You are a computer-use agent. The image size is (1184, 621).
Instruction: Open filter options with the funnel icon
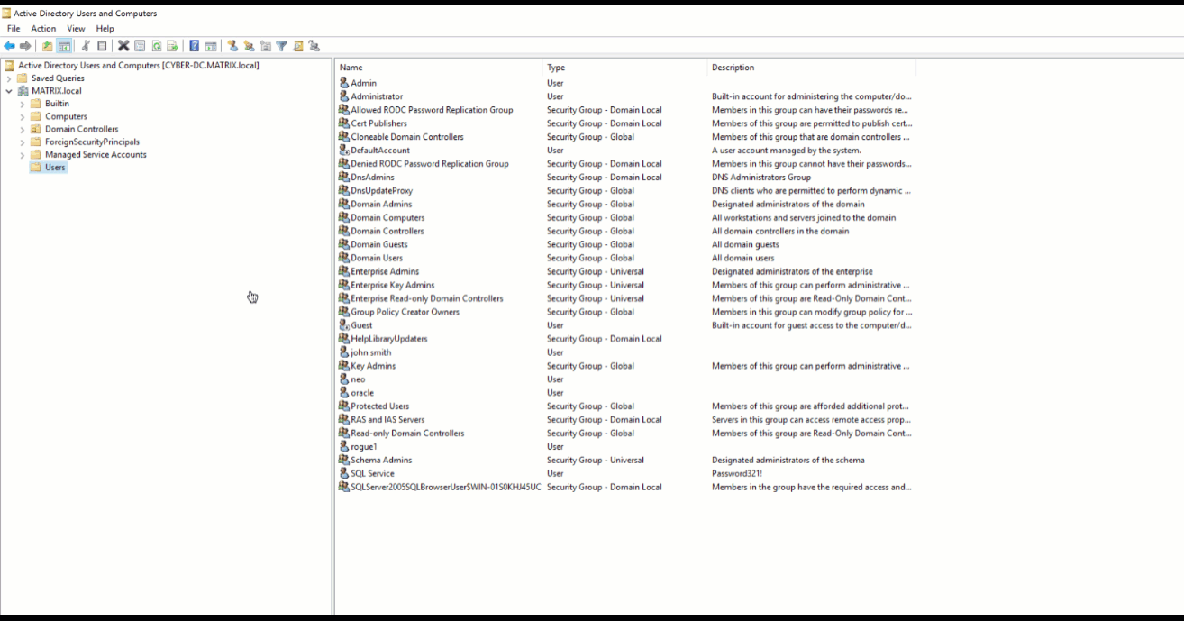click(x=281, y=46)
